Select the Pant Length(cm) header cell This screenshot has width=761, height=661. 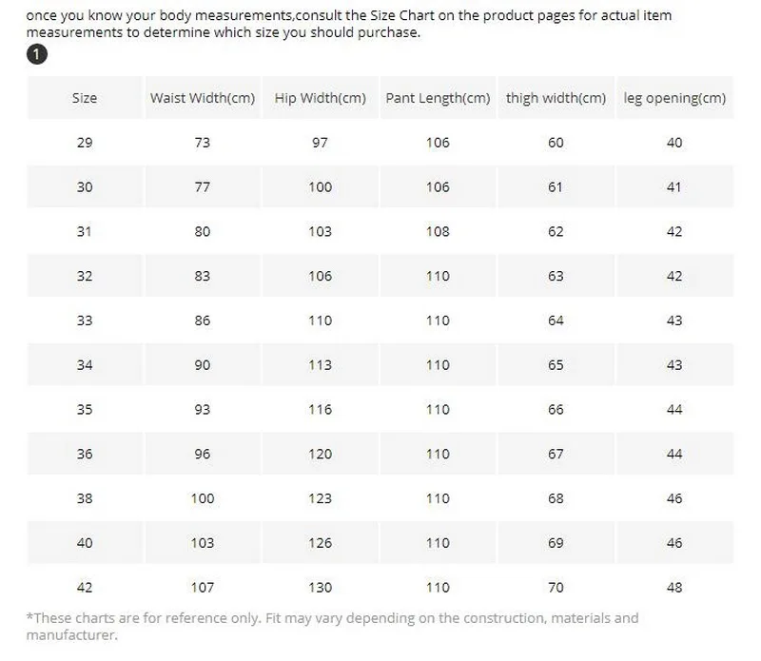pyautogui.click(x=438, y=98)
